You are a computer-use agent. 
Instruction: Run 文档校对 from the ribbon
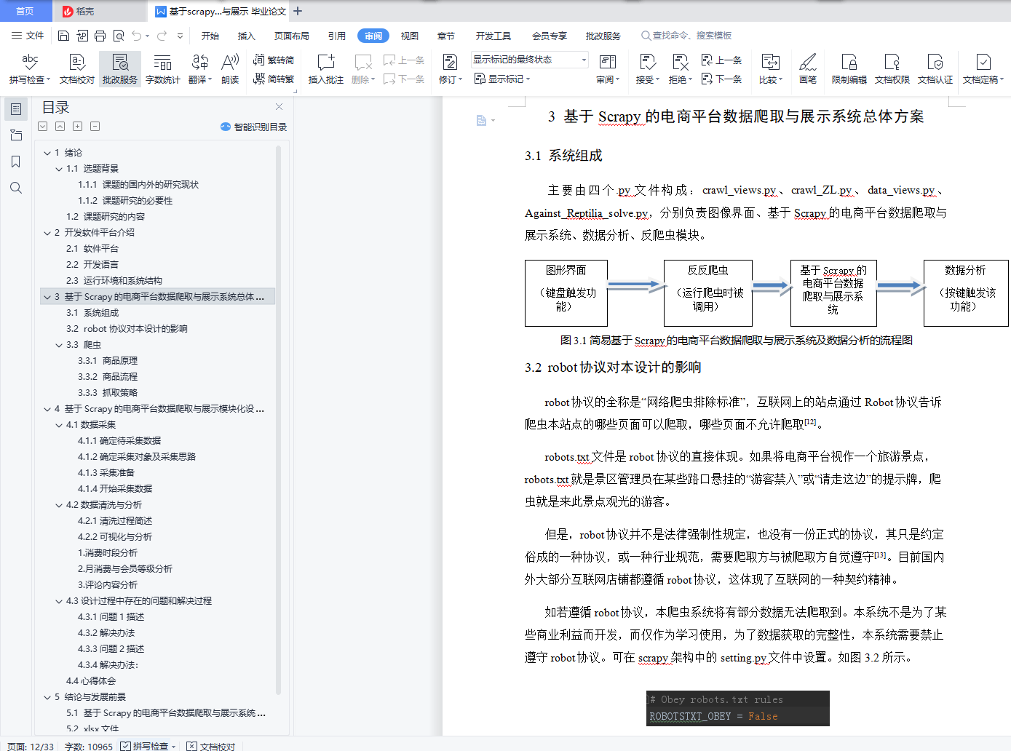pos(77,69)
